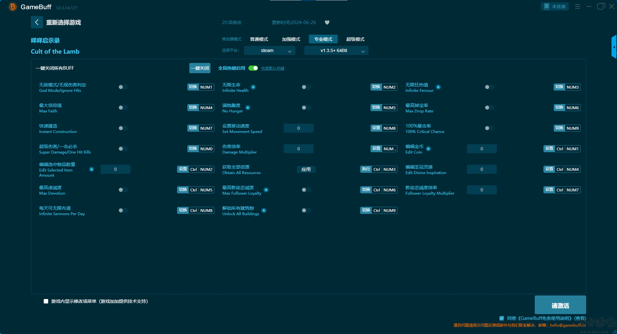
Task: Click the Follower Loyalty Multiplier value field
Action: click(482, 190)
